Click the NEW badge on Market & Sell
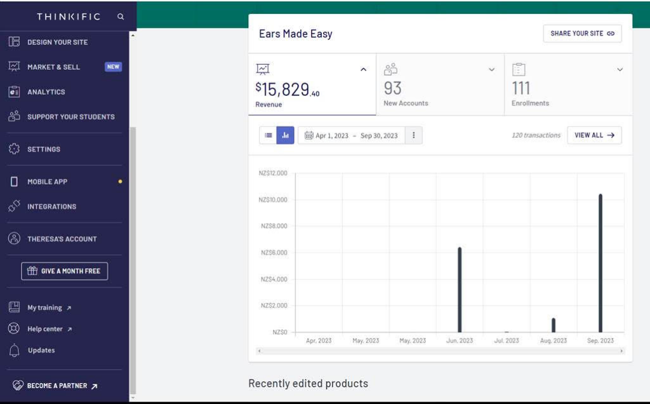The image size is (650, 404). click(113, 66)
